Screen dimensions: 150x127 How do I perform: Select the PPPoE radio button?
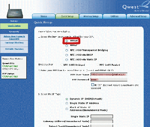click(67, 46)
